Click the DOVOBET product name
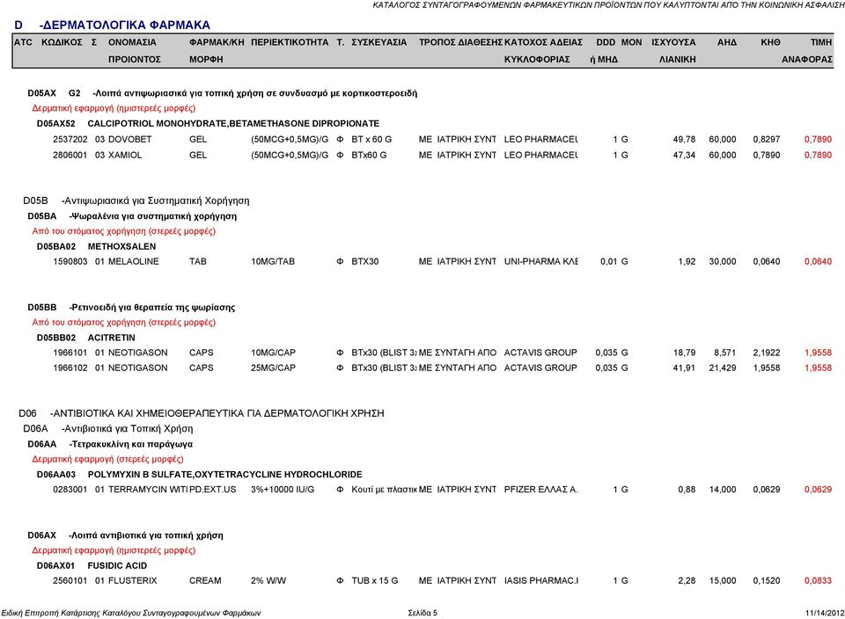845x619 pixels. (x=130, y=140)
